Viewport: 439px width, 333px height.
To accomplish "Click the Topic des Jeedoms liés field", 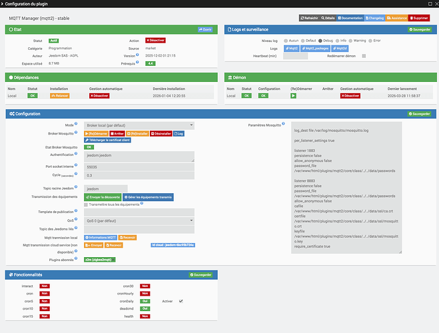I will click(139, 230).
